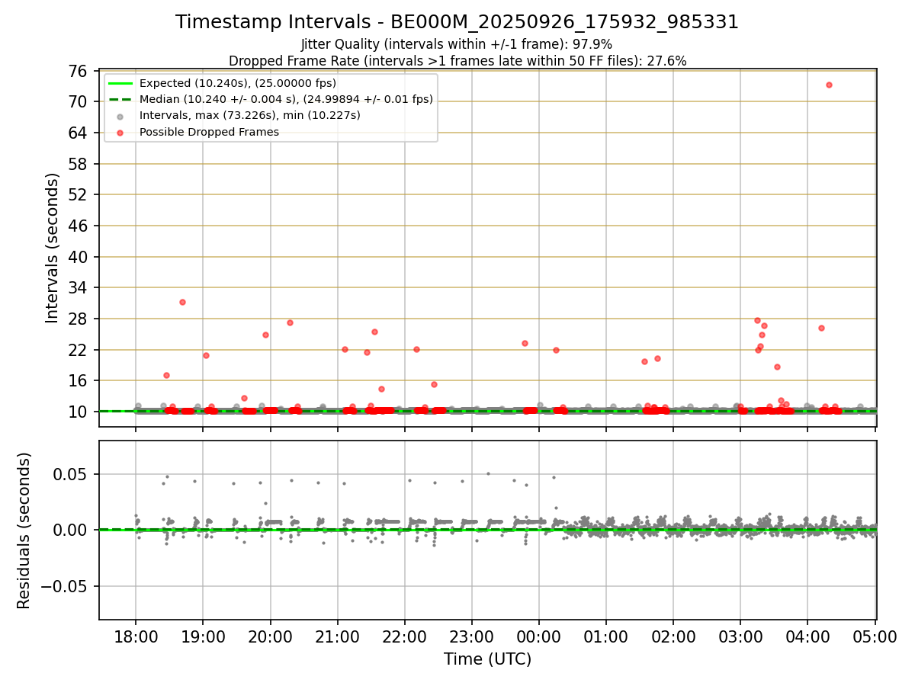
Task: Click the gray dot marker in legend
Action: [120, 116]
